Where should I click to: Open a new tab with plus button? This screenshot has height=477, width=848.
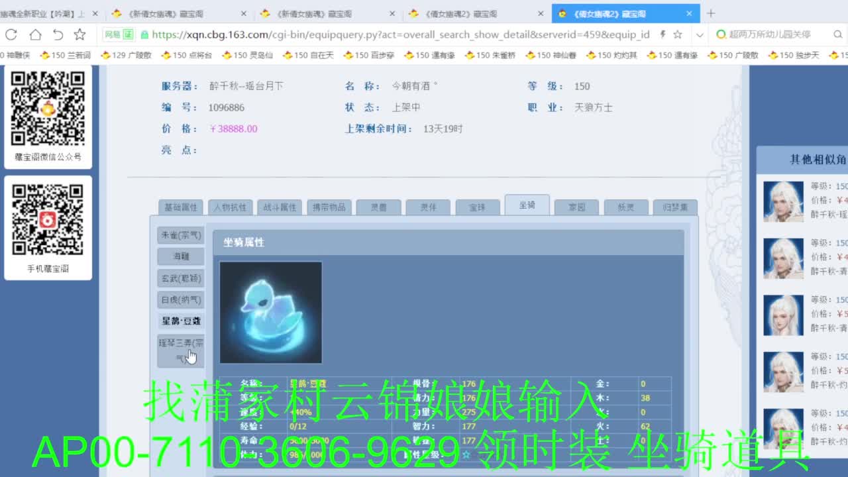[711, 13]
